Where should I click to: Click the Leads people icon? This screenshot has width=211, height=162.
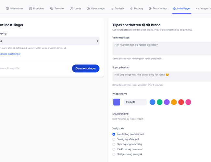click(72, 8)
